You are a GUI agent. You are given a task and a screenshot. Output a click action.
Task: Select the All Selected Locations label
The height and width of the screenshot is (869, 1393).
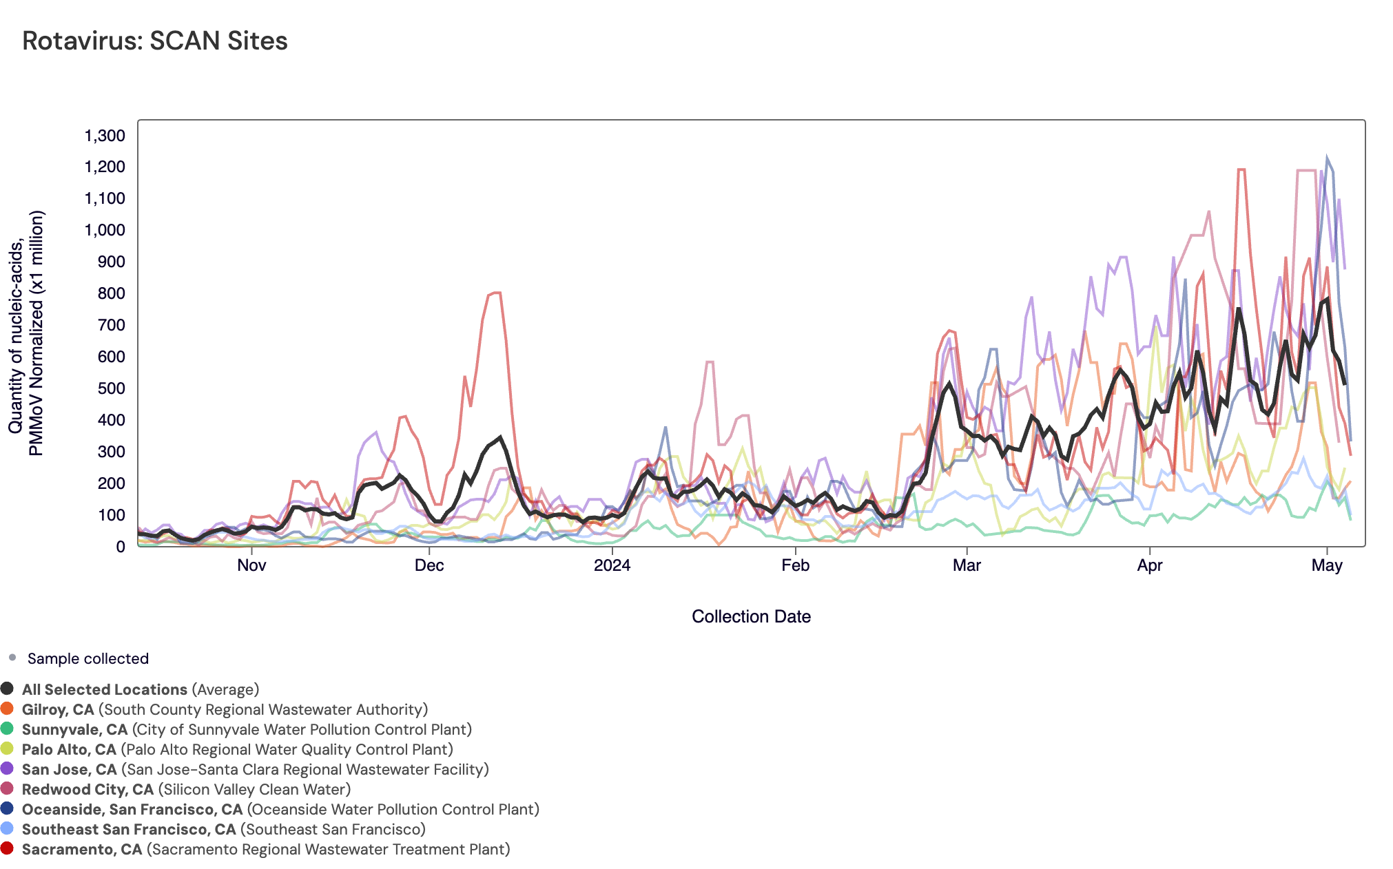click(104, 690)
